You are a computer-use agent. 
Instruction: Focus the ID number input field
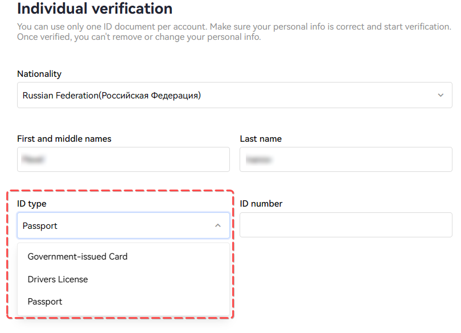tap(345, 225)
